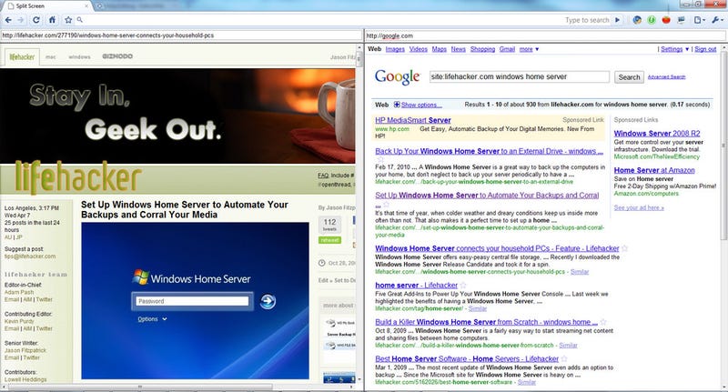The image size is (728, 392).
Task: Switch to the lifehacker site tab
Action: click(22, 57)
